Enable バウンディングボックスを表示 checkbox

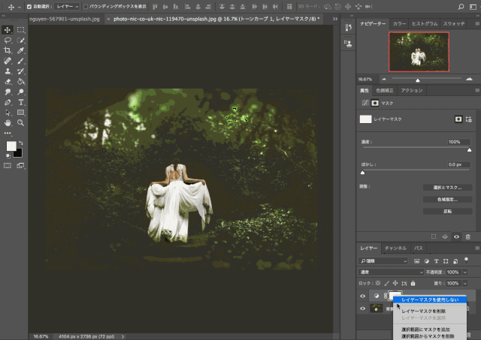86,7
